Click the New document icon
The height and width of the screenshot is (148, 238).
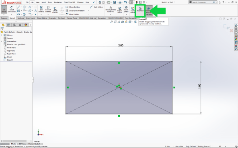click(x=103, y=2)
